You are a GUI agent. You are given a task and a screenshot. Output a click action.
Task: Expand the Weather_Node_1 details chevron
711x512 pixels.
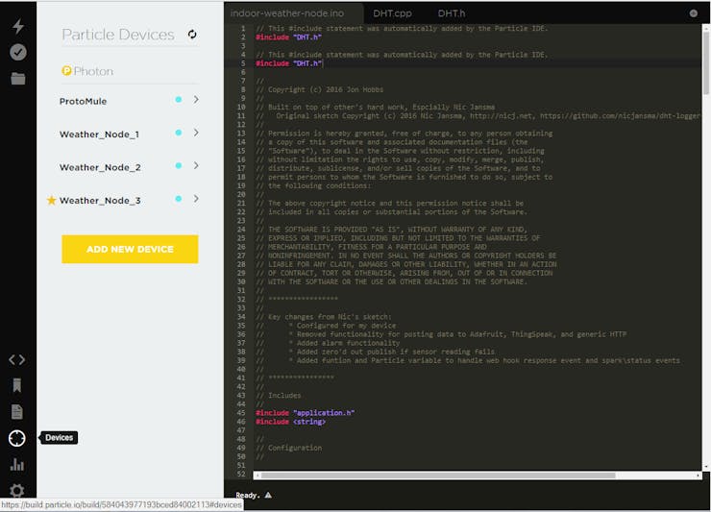(196, 133)
